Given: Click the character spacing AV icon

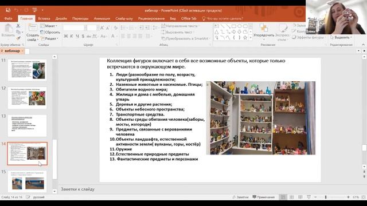Looking at the screenshot, I should [x=95, y=36].
